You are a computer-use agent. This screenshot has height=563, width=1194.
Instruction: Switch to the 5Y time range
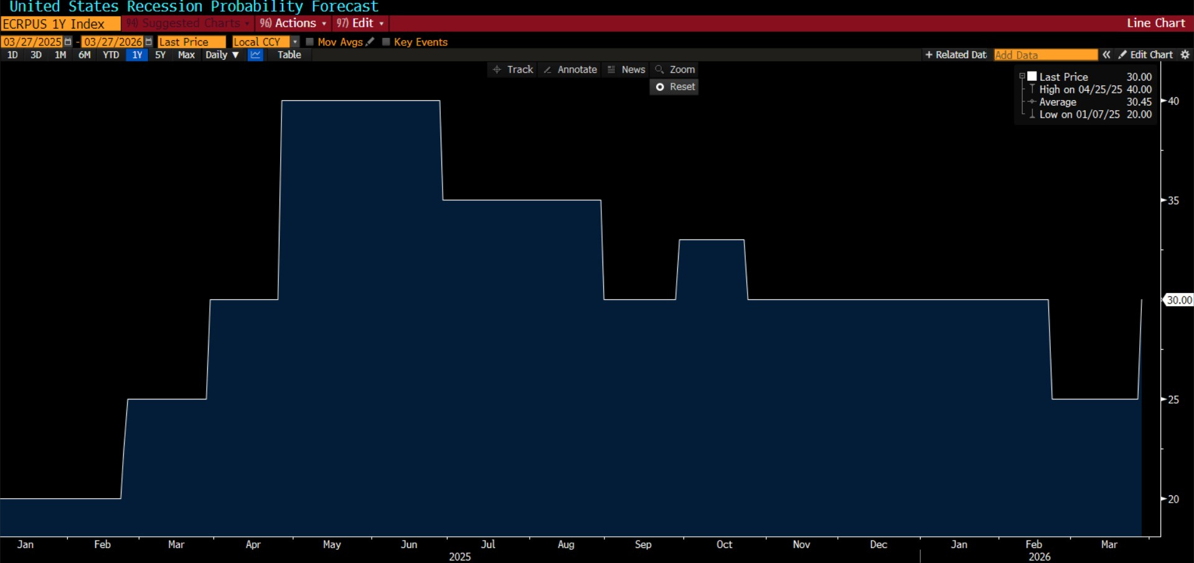[160, 55]
